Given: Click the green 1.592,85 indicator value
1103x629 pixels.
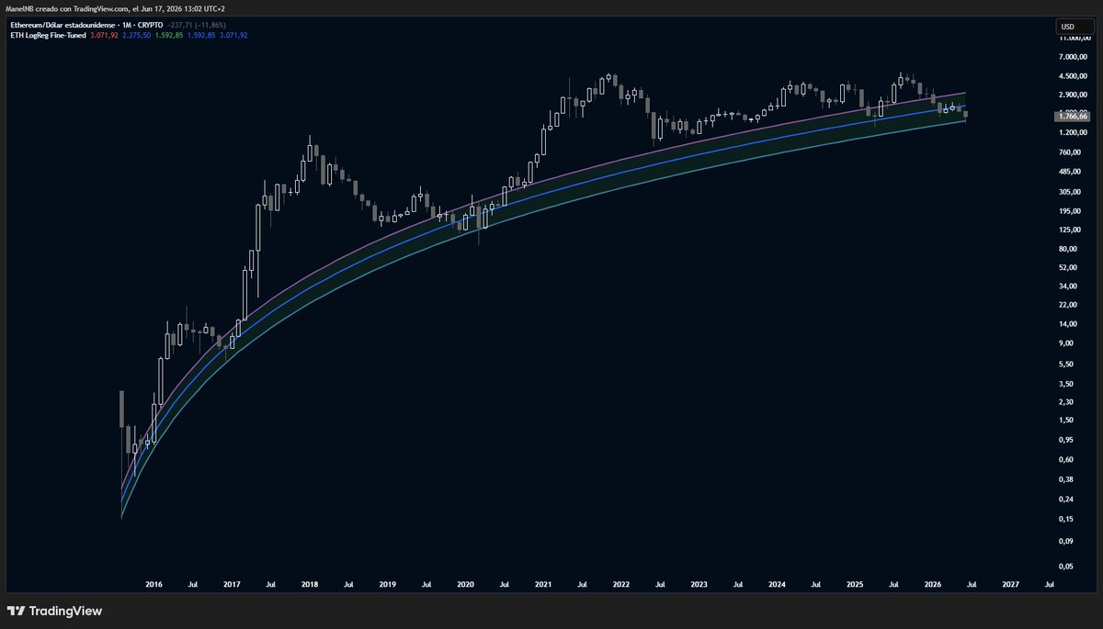Looking at the screenshot, I should (169, 35).
